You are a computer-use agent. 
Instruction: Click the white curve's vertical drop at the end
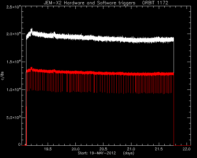174,92
